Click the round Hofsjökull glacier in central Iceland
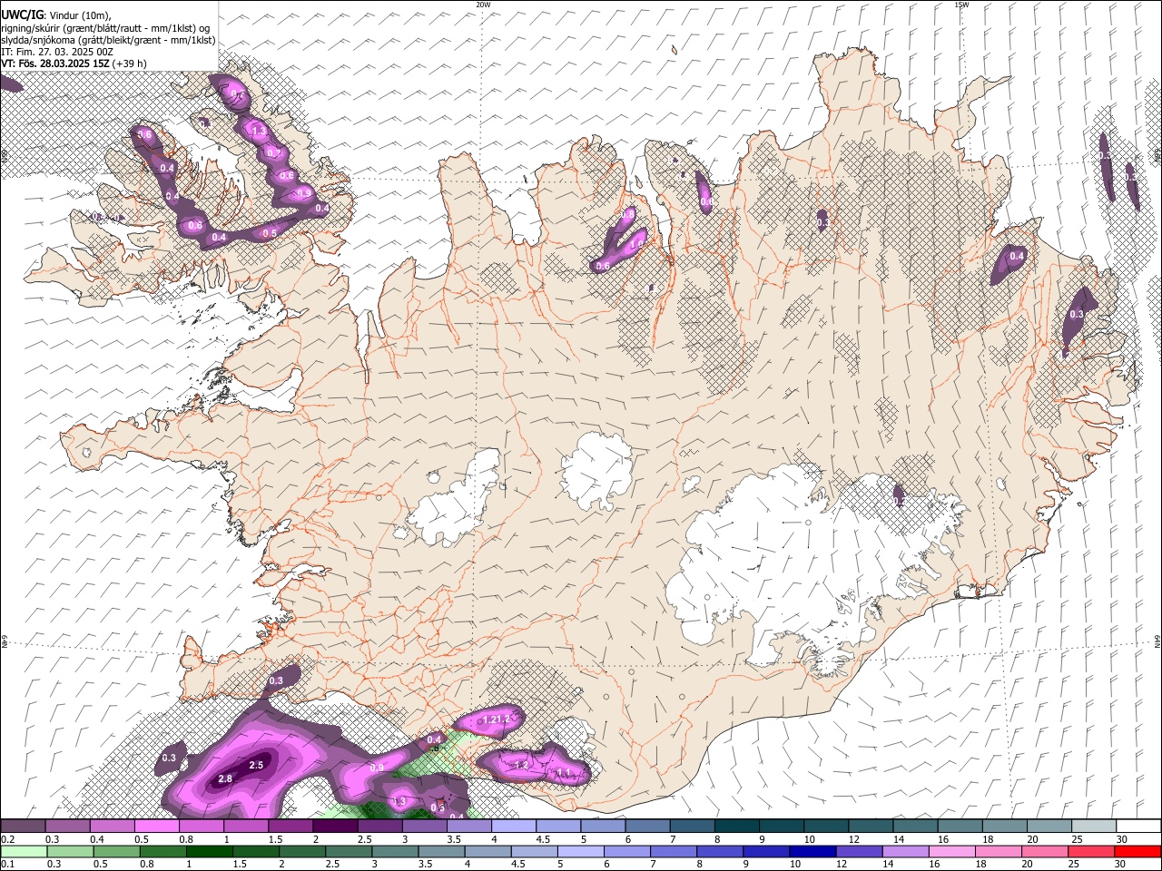1162x871 pixels. (596, 471)
